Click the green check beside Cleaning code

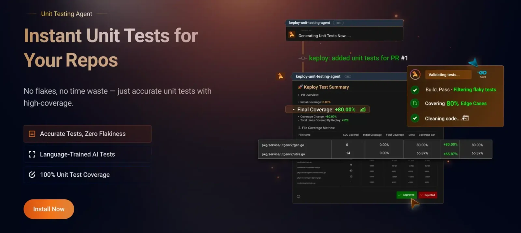(415, 118)
